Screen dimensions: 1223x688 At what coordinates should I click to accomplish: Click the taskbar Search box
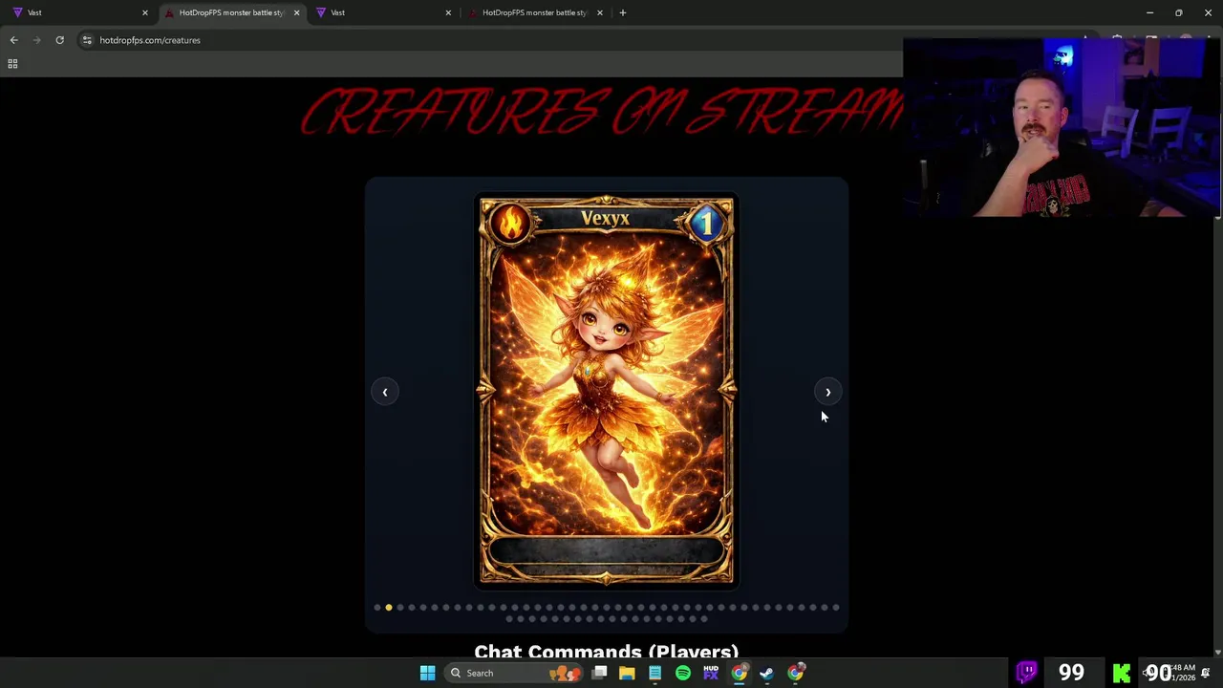(x=513, y=673)
